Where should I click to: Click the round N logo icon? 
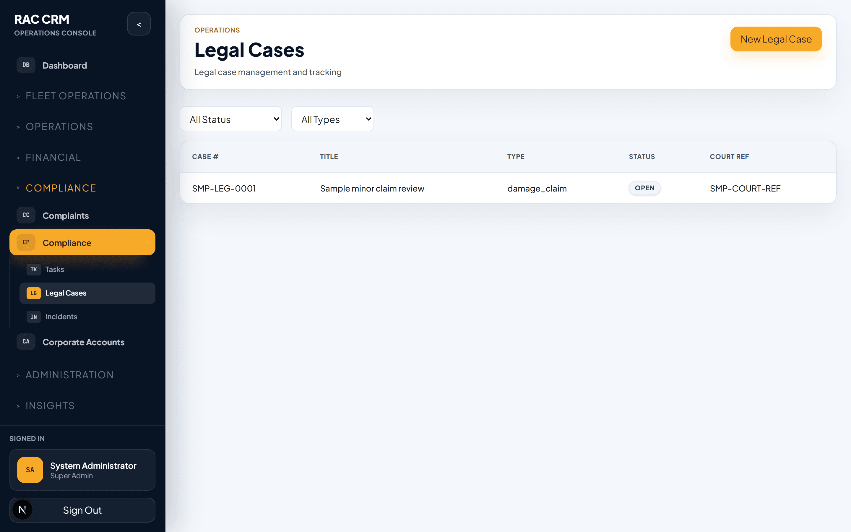click(x=22, y=510)
